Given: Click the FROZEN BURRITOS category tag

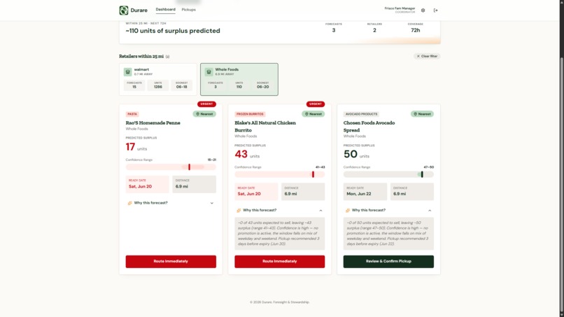Looking at the screenshot, I should coord(250,114).
